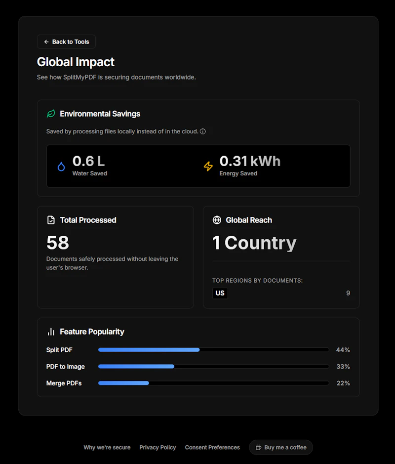Click the Total Processed document check icon
This screenshot has height=464, width=395.
point(51,220)
